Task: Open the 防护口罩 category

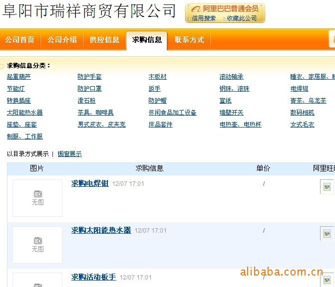Action: click(x=90, y=89)
